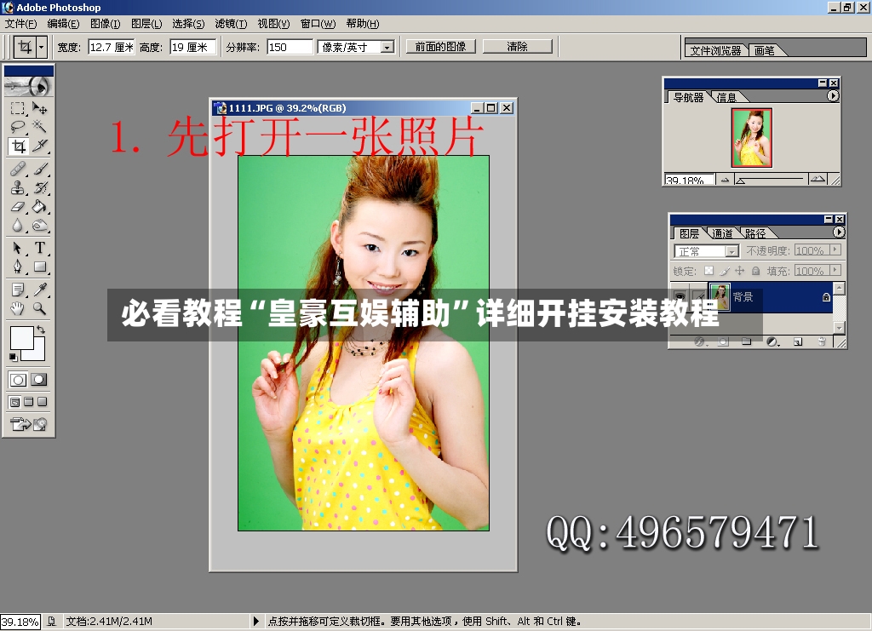Select the Slice tool

[x=39, y=146]
